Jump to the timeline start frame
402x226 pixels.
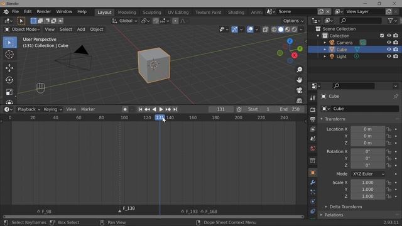(x=140, y=109)
